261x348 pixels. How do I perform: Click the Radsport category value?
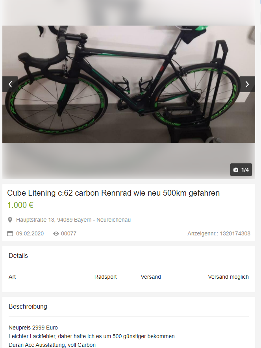tap(106, 277)
